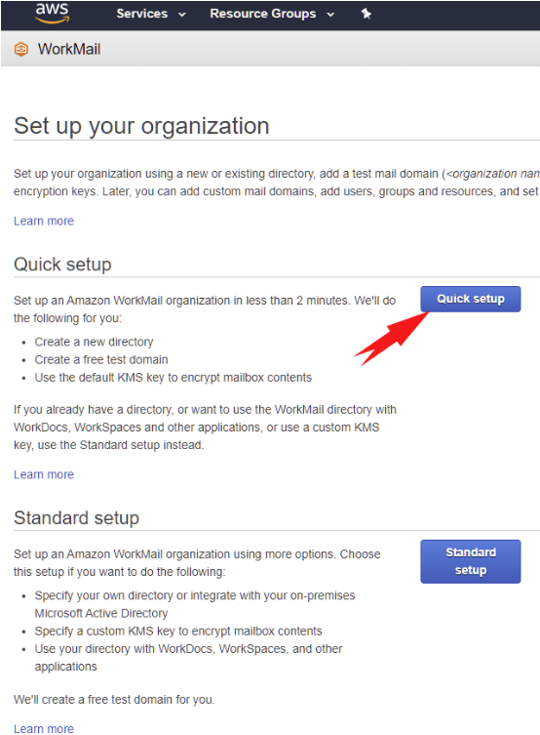The image size is (540, 735).
Task: Open Learn more under organization intro
Action: [44, 221]
